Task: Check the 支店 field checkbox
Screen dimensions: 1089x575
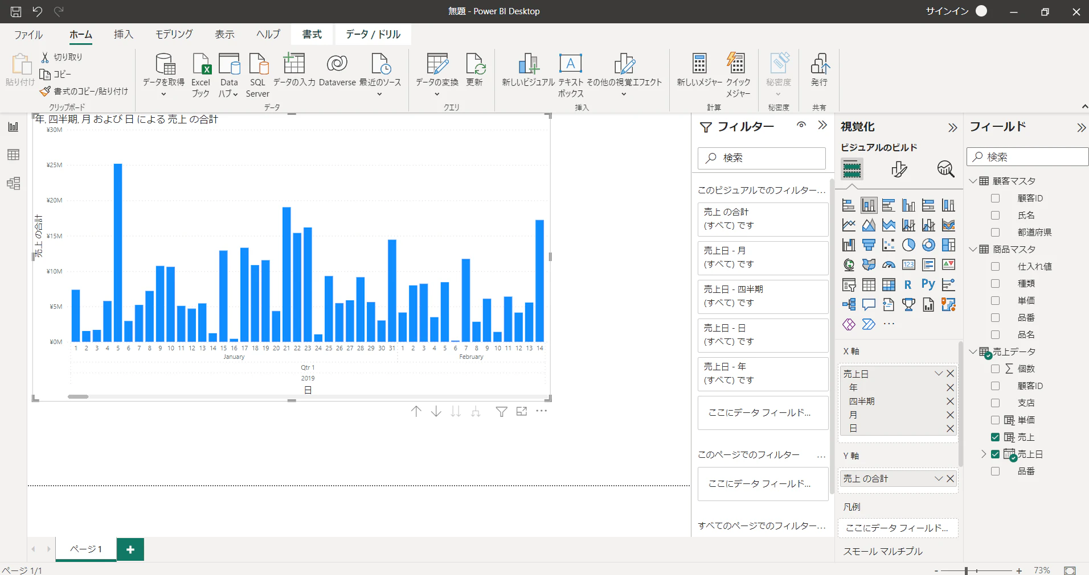Action: 995,403
